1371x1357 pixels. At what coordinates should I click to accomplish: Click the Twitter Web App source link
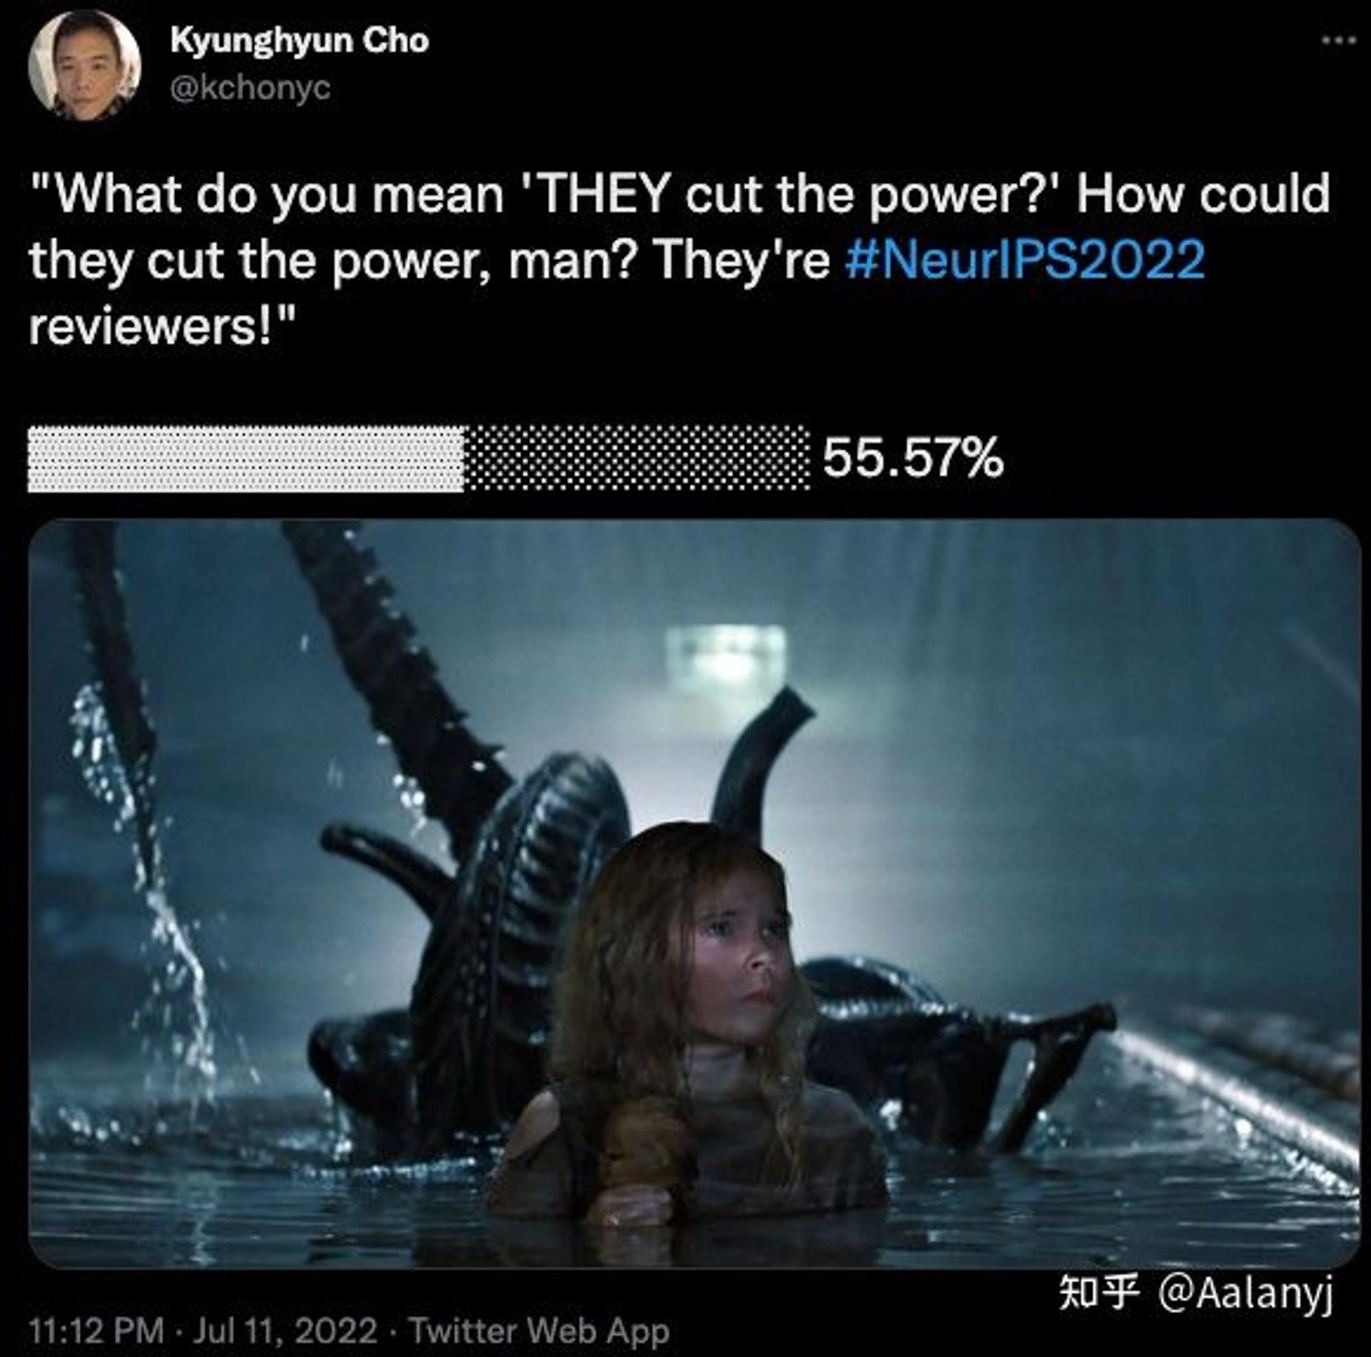(x=540, y=1331)
